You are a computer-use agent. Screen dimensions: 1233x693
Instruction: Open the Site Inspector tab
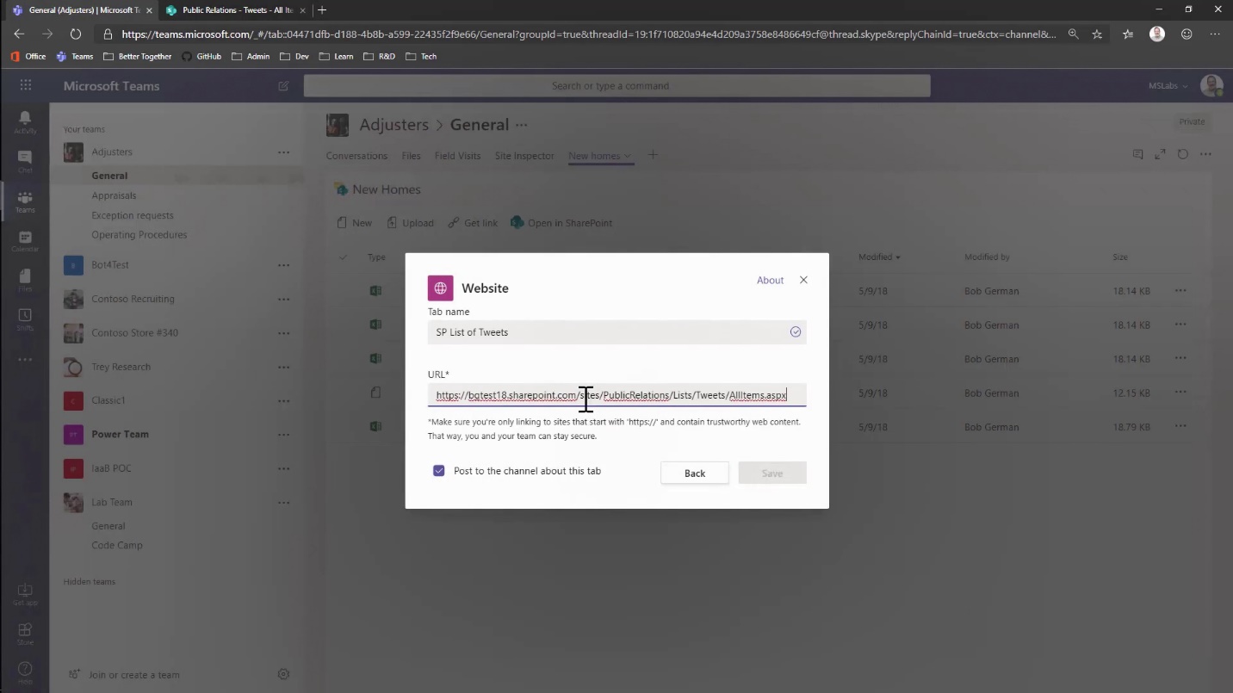click(x=524, y=156)
